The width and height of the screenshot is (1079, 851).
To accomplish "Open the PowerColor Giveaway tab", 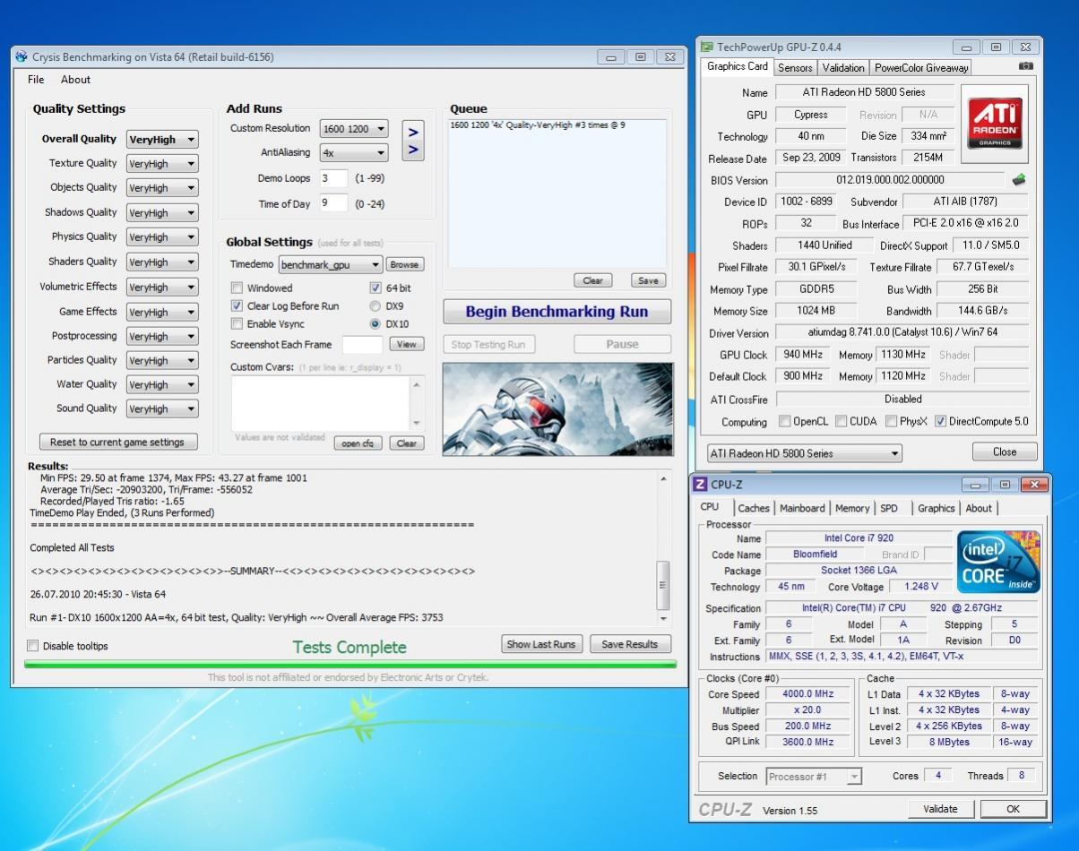I will (921, 68).
